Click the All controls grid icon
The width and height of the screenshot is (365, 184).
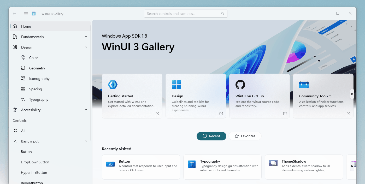15,131
